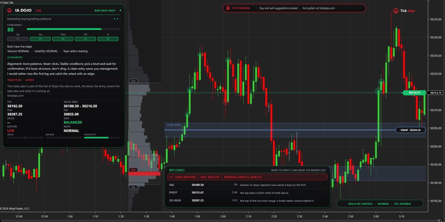Click REVERSAL LIKELY to 30287.25 text

point(243,177)
